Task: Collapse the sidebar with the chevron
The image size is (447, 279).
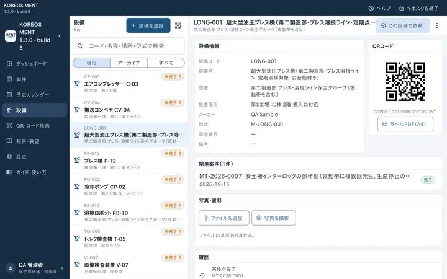Action: (60, 36)
